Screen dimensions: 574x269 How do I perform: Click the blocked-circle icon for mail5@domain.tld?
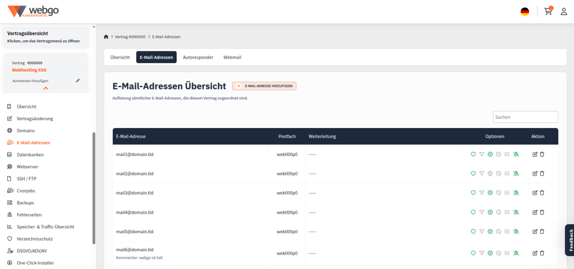click(498, 232)
